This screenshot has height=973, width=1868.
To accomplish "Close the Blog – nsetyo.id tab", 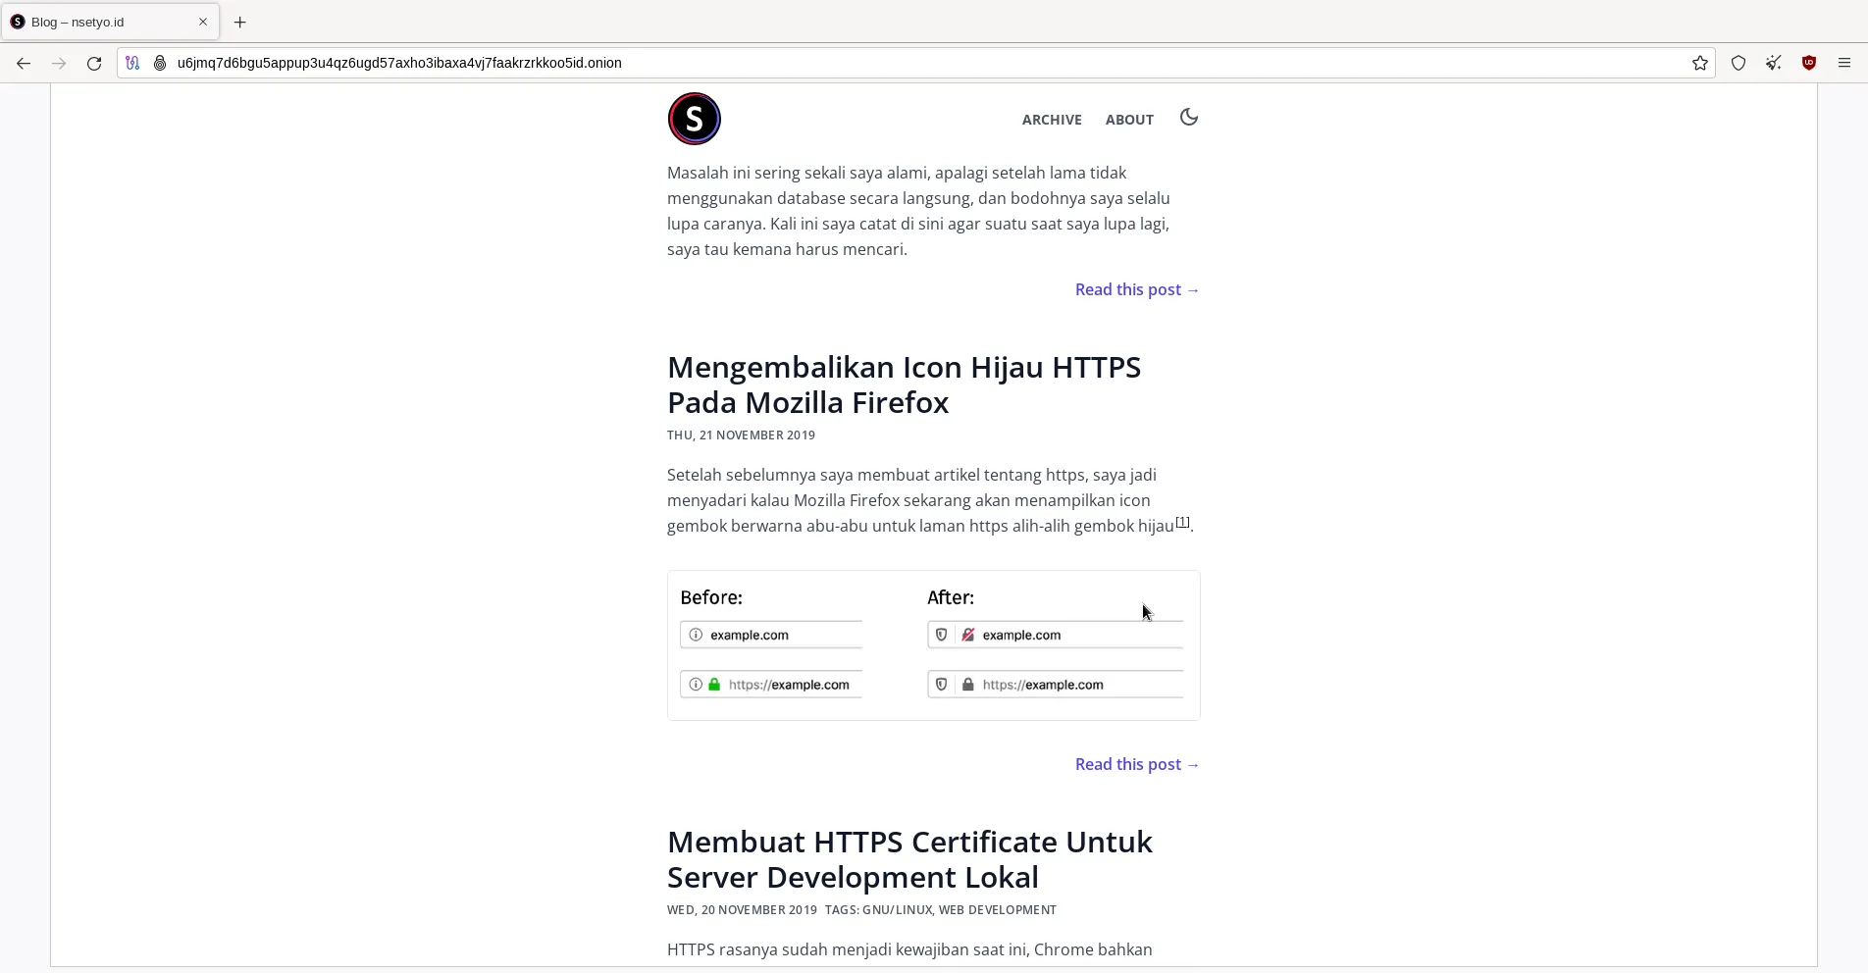I will tap(203, 22).
